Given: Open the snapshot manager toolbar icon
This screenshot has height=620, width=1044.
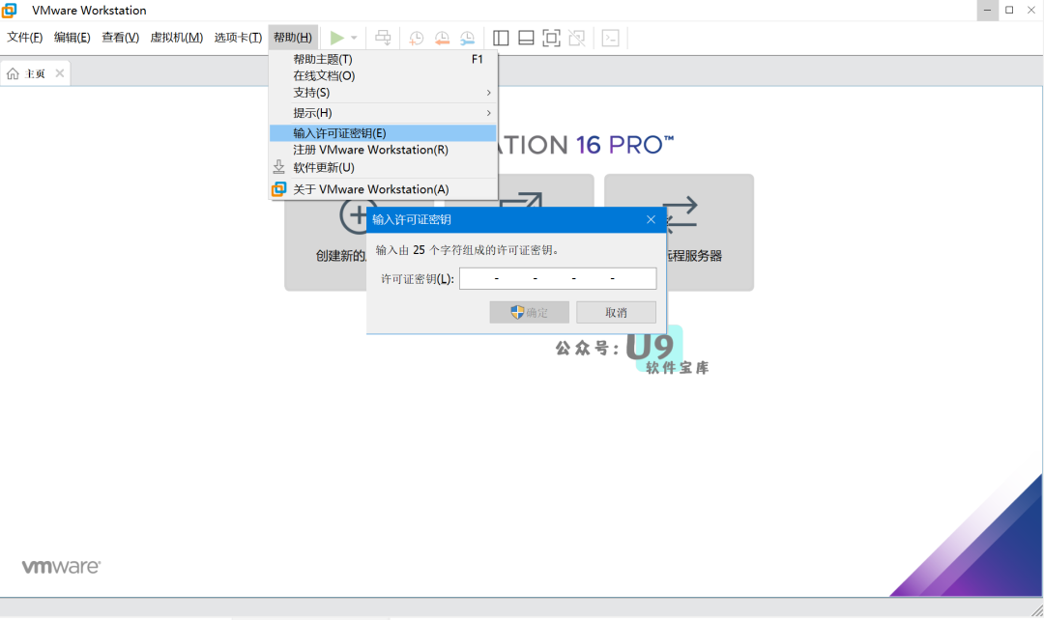Looking at the screenshot, I should (x=468, y=38).
